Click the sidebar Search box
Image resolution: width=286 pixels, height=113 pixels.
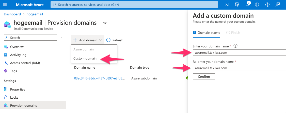coord(30,38)
